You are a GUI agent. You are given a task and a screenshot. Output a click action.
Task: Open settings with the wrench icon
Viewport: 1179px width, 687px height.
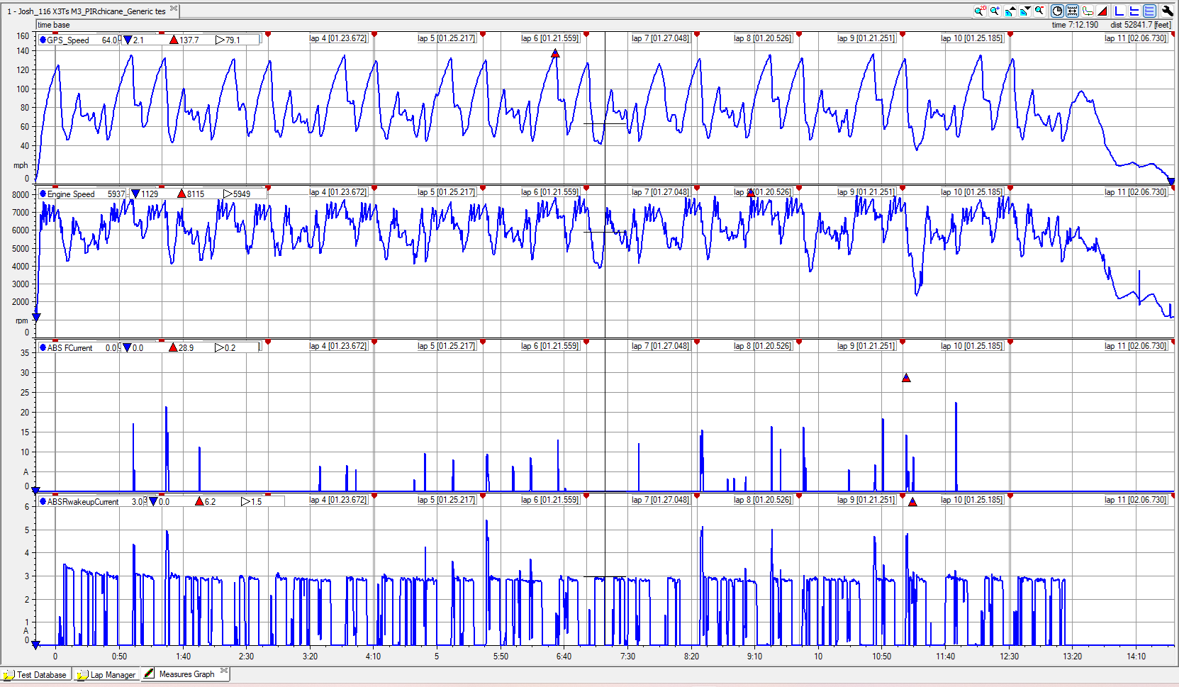tap(1167, 11)
